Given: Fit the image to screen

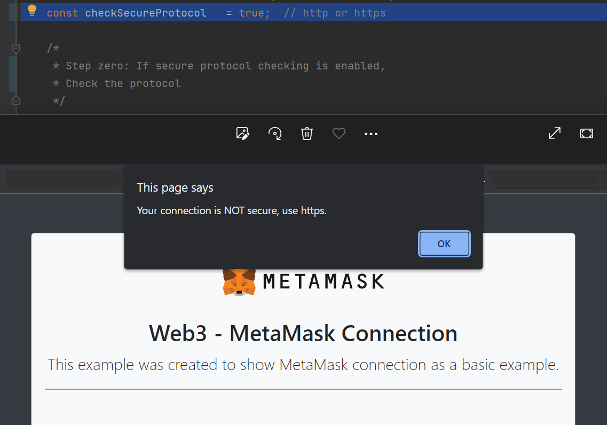Looking at the screenshot, I should point(587,133).
